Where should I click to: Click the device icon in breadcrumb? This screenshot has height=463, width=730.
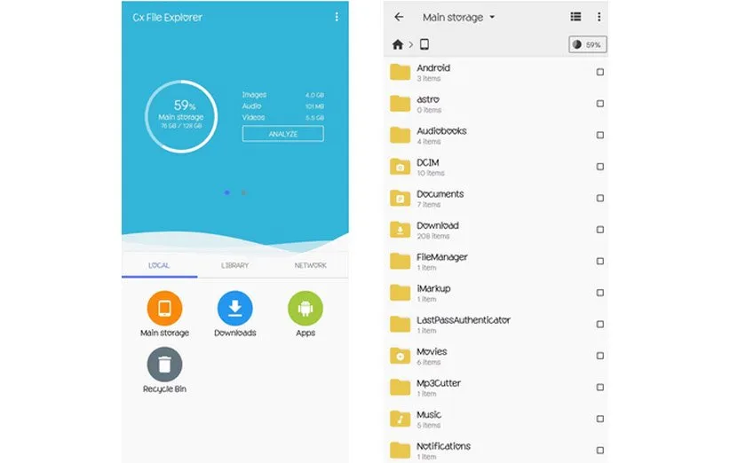click(x=425, y=44)
